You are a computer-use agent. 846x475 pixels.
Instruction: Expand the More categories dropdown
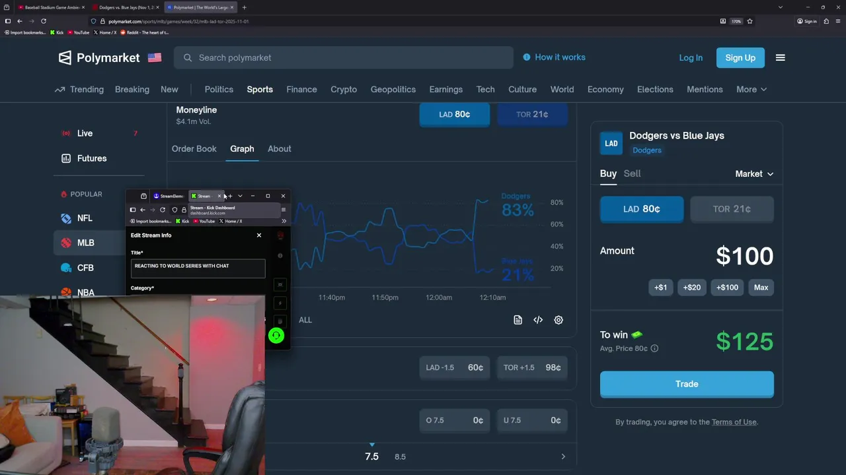click(x=751, y=89)
